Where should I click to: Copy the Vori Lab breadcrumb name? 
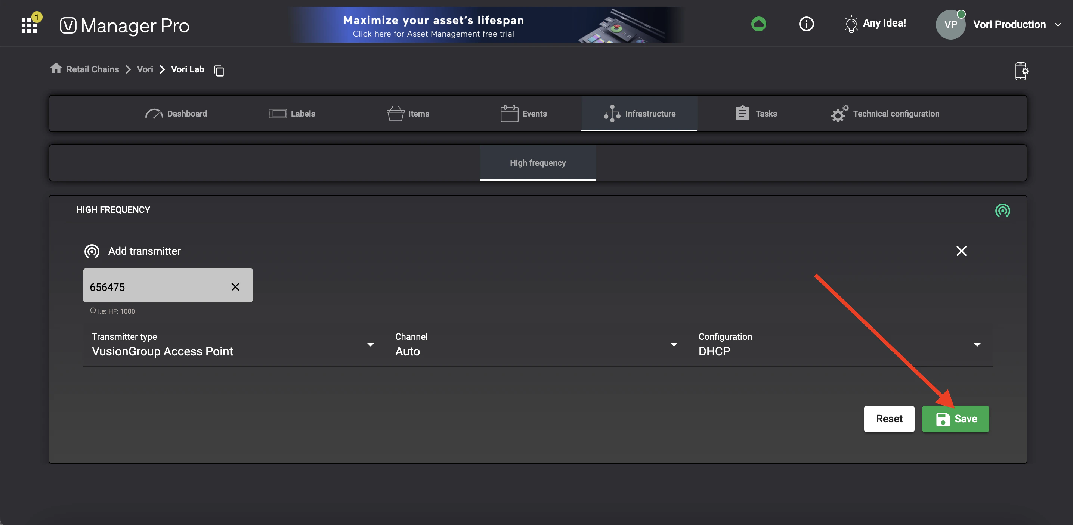click(219, 71)
